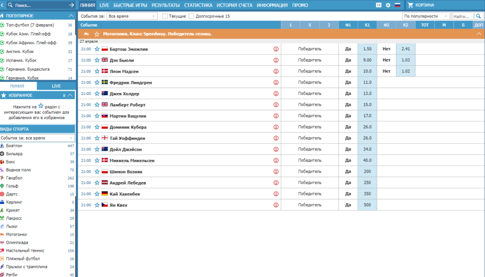Click the back arrow beside search
485x277 pixels.
coord(2,5)
